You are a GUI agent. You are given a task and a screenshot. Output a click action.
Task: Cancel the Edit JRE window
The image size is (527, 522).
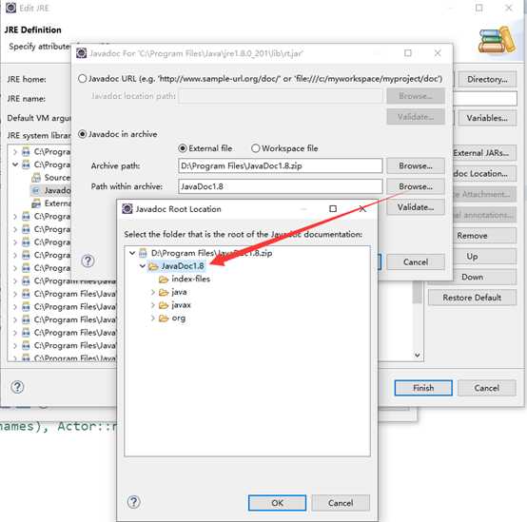486,388
